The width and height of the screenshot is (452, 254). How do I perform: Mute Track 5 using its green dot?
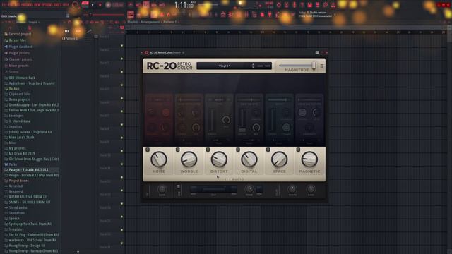tap(121, 98)
